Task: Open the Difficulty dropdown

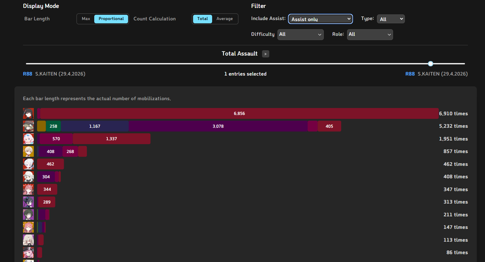Action: pos(300,34)
